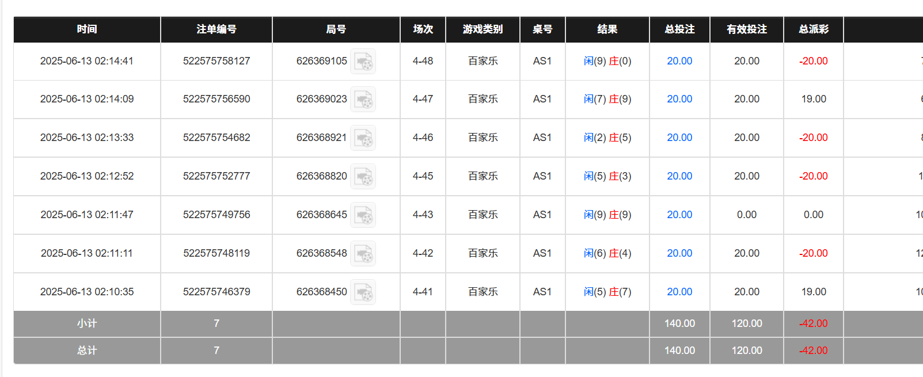Open video replay icon for round 626369105
This screenshot has height=377, width=923.
point(363,62)
